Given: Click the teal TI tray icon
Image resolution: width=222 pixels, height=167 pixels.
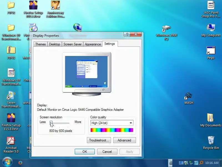Looking at the screenshot, I should click(x=196, y=163).
